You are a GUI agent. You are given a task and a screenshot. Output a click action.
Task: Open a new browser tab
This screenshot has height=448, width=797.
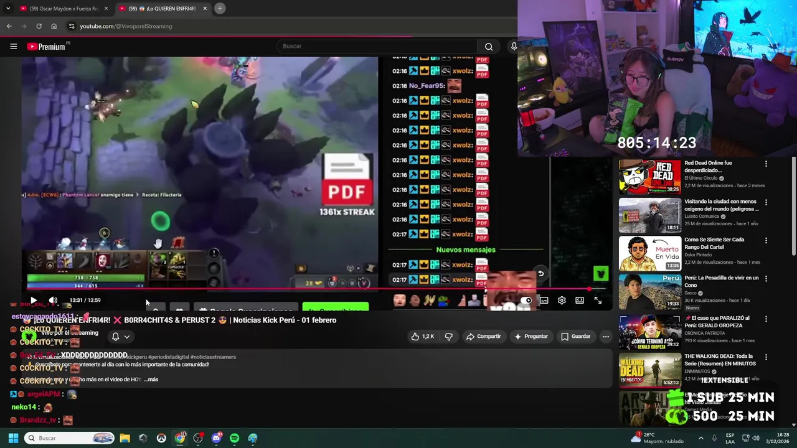tap(220, 8)
